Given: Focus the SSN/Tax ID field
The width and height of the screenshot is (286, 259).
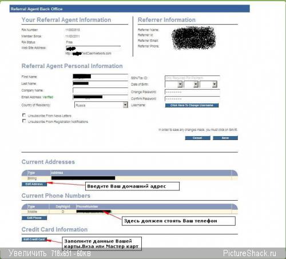Looking at the screenshot, I should pyautogui.click(x=192, y=78).
